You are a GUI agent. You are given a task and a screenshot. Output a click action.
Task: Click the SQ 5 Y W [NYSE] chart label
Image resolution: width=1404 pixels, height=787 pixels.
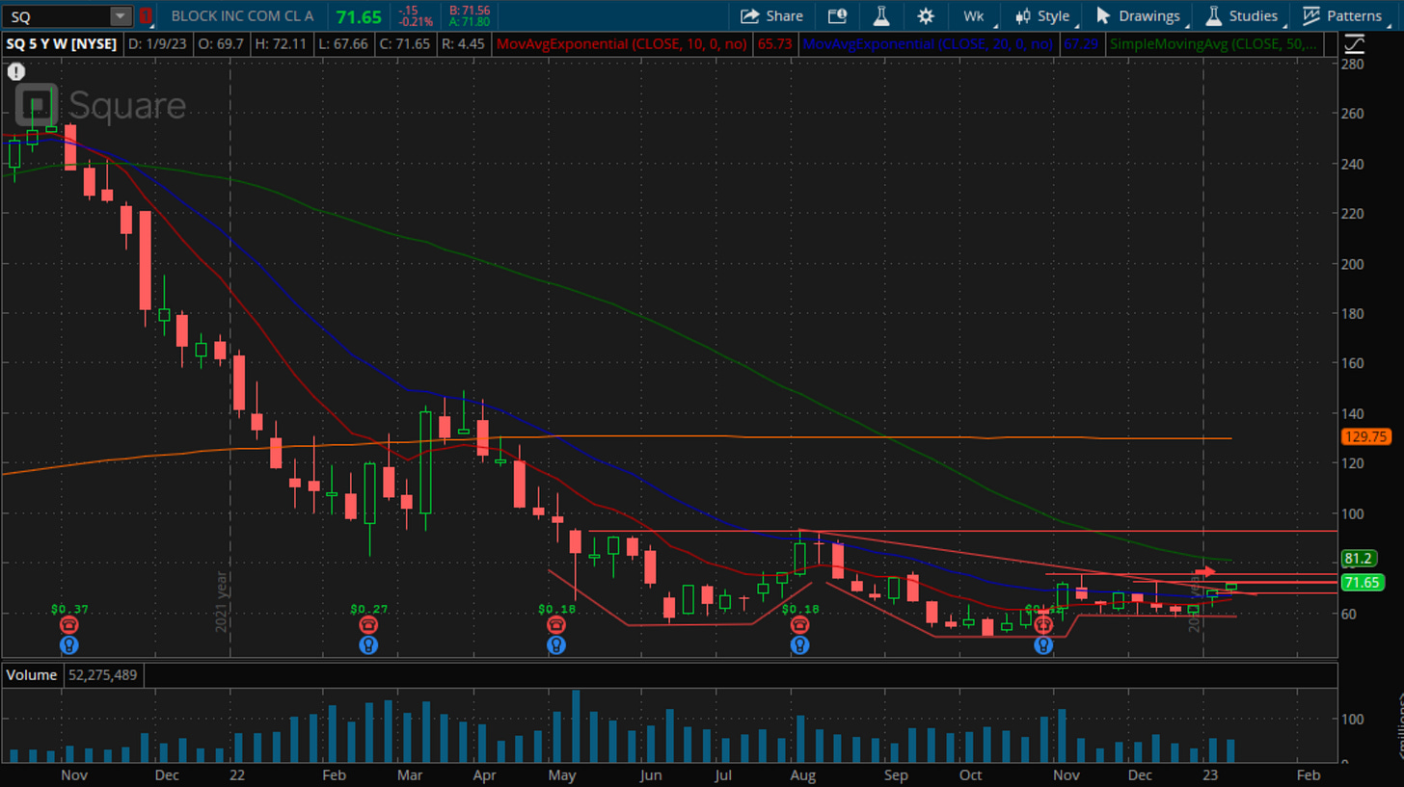coord(61,43)
